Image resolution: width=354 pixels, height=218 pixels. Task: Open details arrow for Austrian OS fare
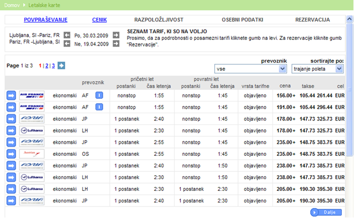(11, 154)
